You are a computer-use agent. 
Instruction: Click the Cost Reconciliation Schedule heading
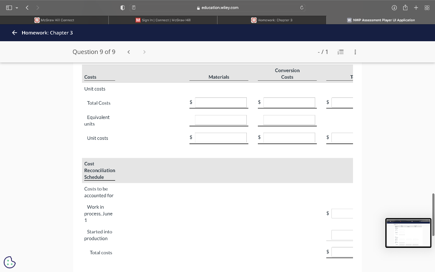click(x=99, y=170)
